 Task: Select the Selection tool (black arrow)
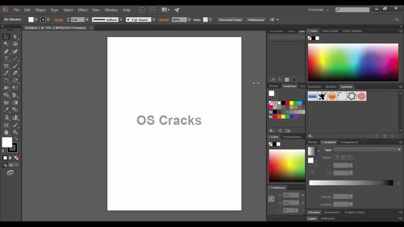pos(6,37)
